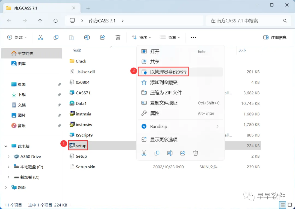295x209 pixels.
Task: Choose 显示更多选项 in context menu
Action: 181,139
